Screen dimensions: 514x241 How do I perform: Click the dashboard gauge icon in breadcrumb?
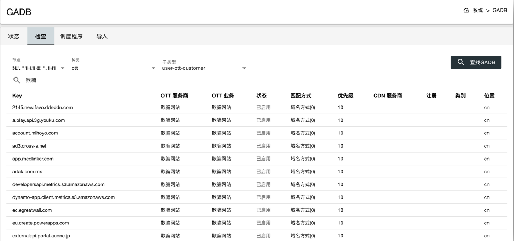tap(466, 11)
